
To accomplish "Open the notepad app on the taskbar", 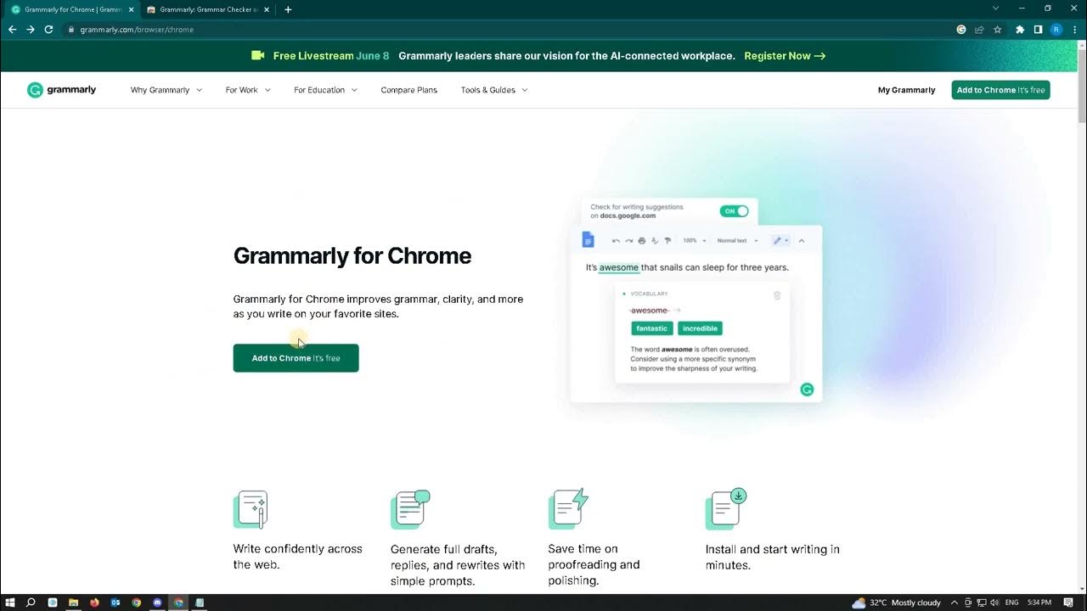I will click(200, 603).
